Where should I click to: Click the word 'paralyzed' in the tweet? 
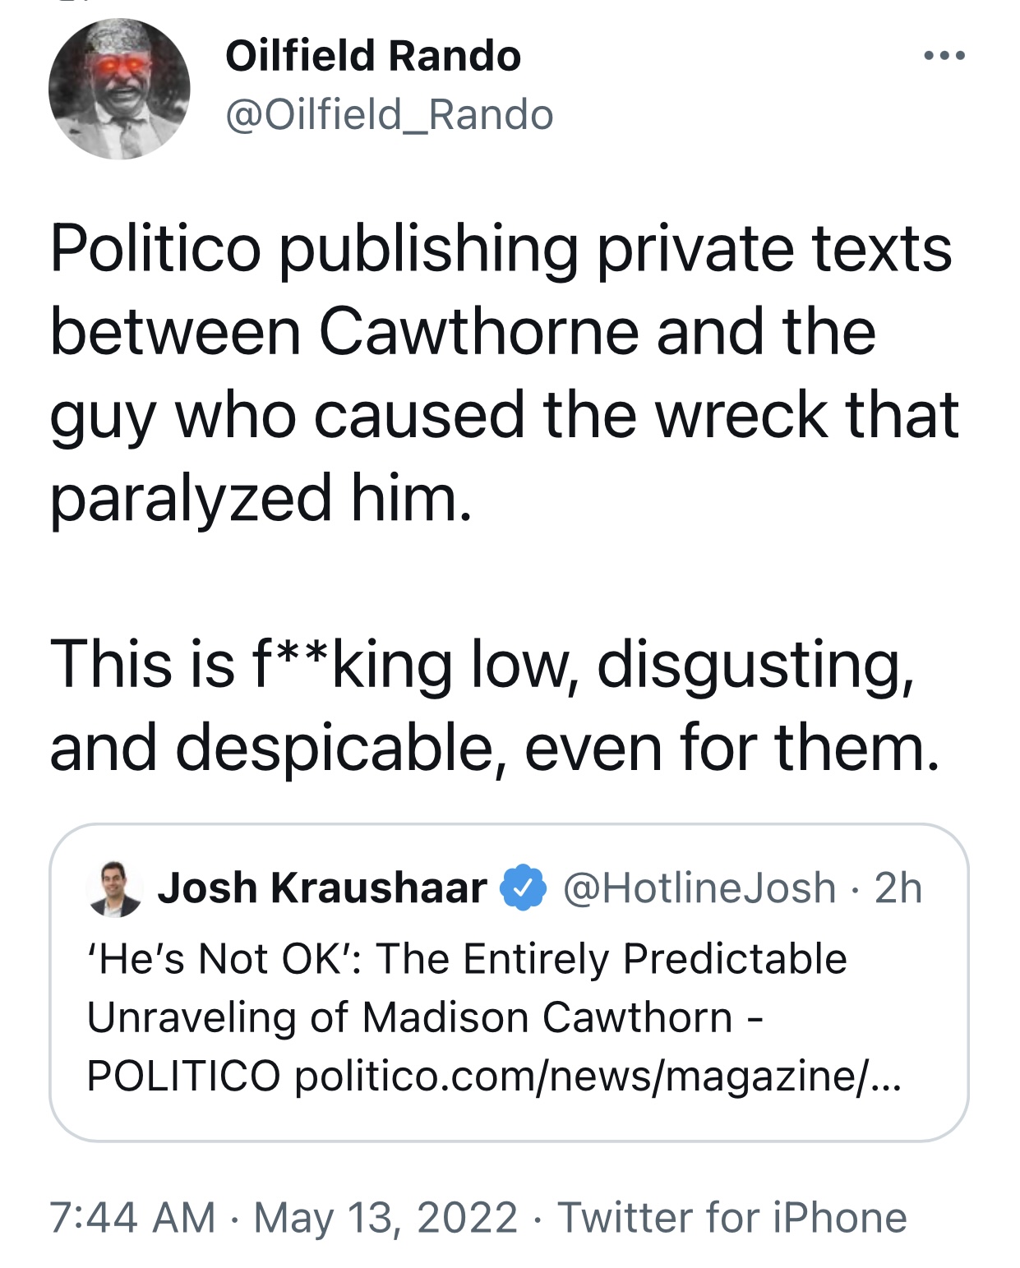(191, 498)
